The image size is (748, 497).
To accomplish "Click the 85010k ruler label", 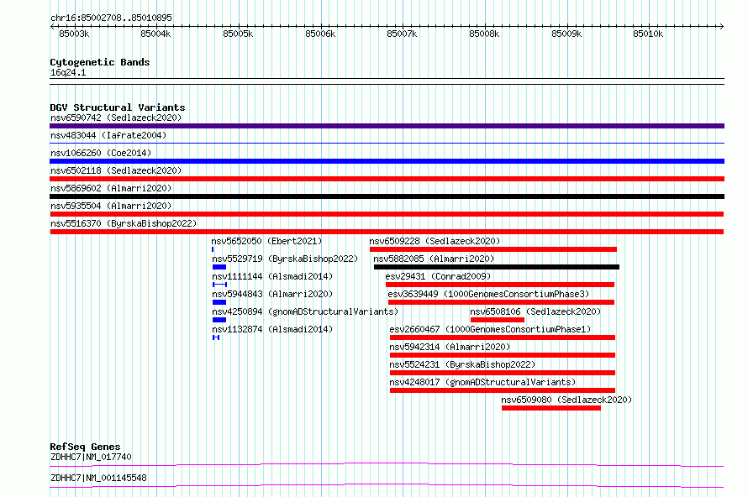I will point(648,34).
